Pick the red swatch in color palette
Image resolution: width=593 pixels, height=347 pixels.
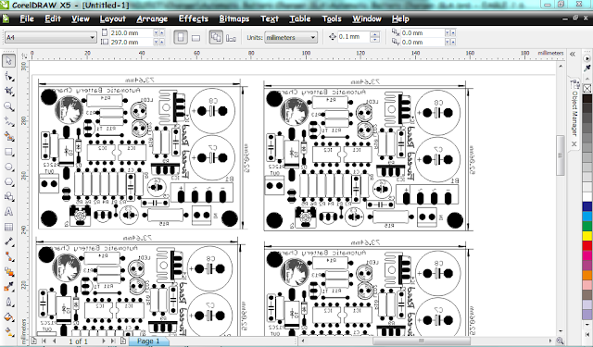point(587,246)
